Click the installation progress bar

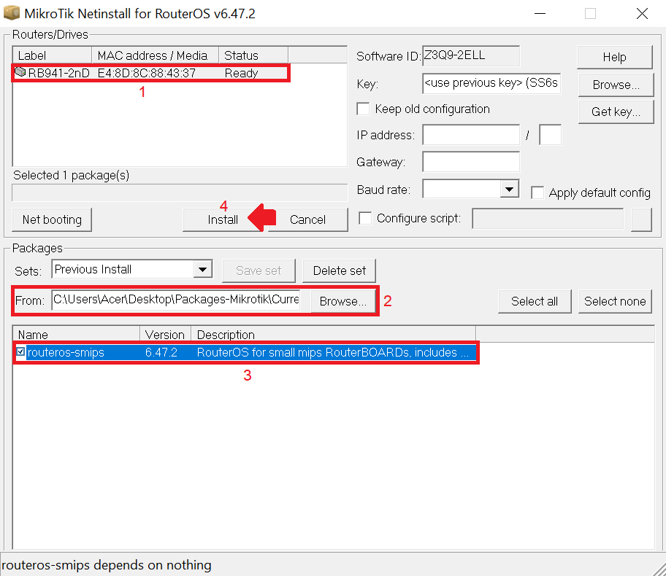180,192
